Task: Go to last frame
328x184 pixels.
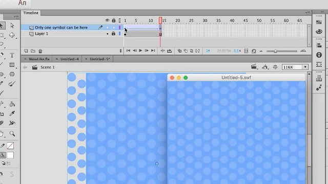Action: coord(153,51)
